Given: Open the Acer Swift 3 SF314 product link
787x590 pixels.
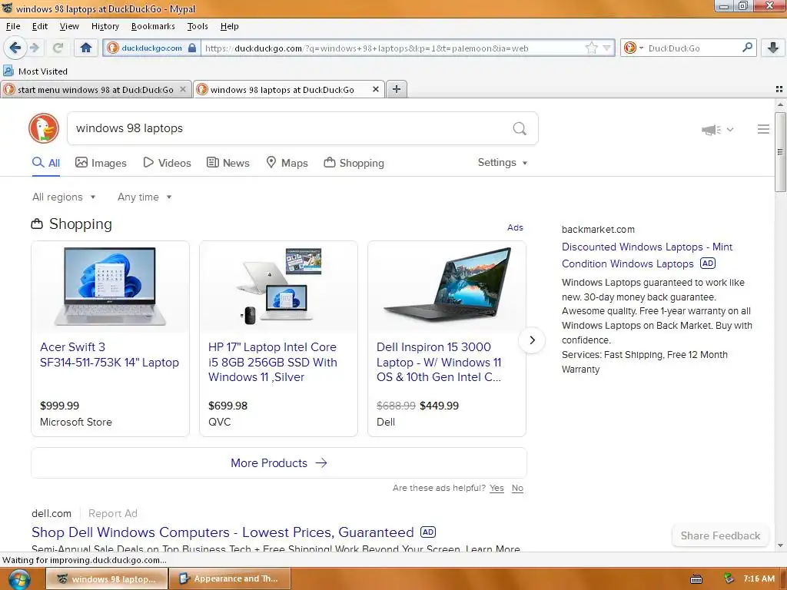Looking at the screenshot, I should pyautogui.click(x=109, y=354).
